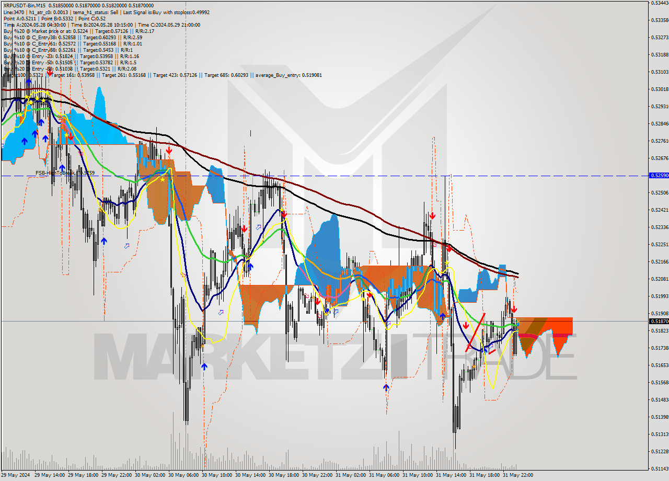Viewport: 669px width, 481px height.
Task: Click the '30 May 18:00' time axis label
Action: coord(283,475)
